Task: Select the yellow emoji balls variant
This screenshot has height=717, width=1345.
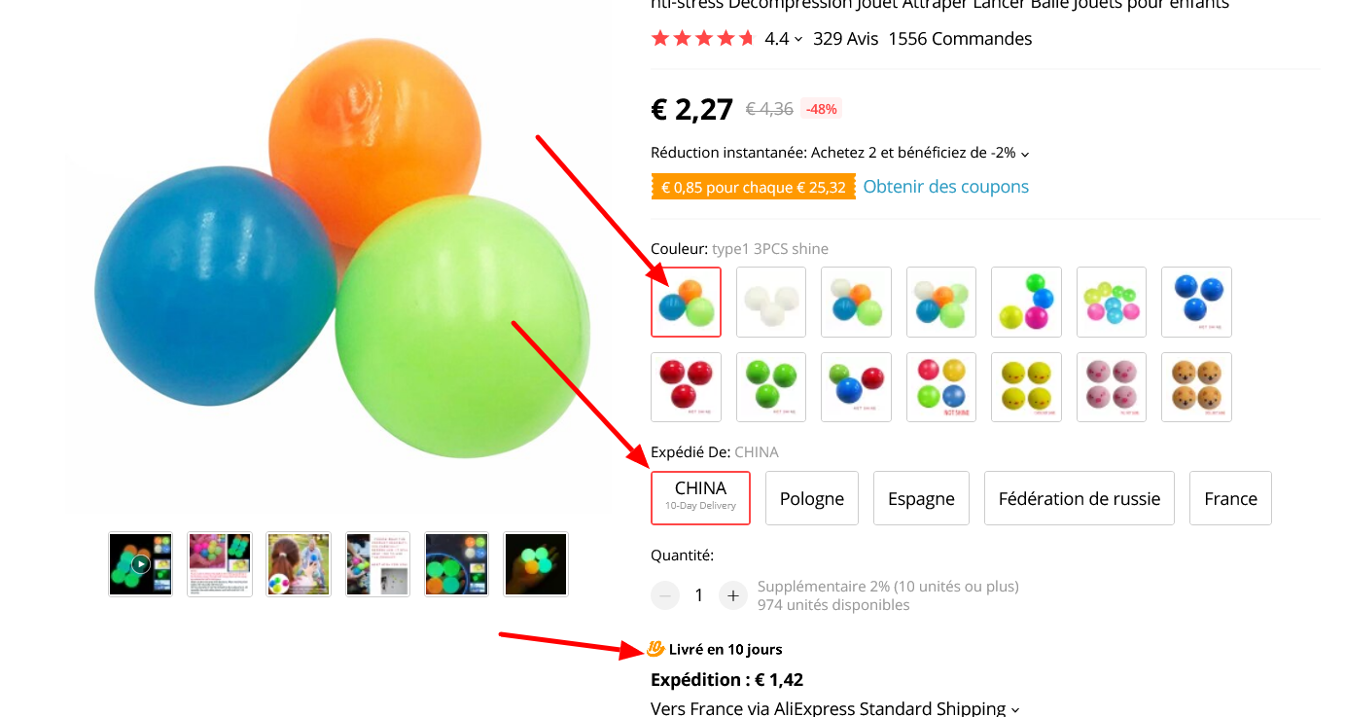Action: point(1026,387)
